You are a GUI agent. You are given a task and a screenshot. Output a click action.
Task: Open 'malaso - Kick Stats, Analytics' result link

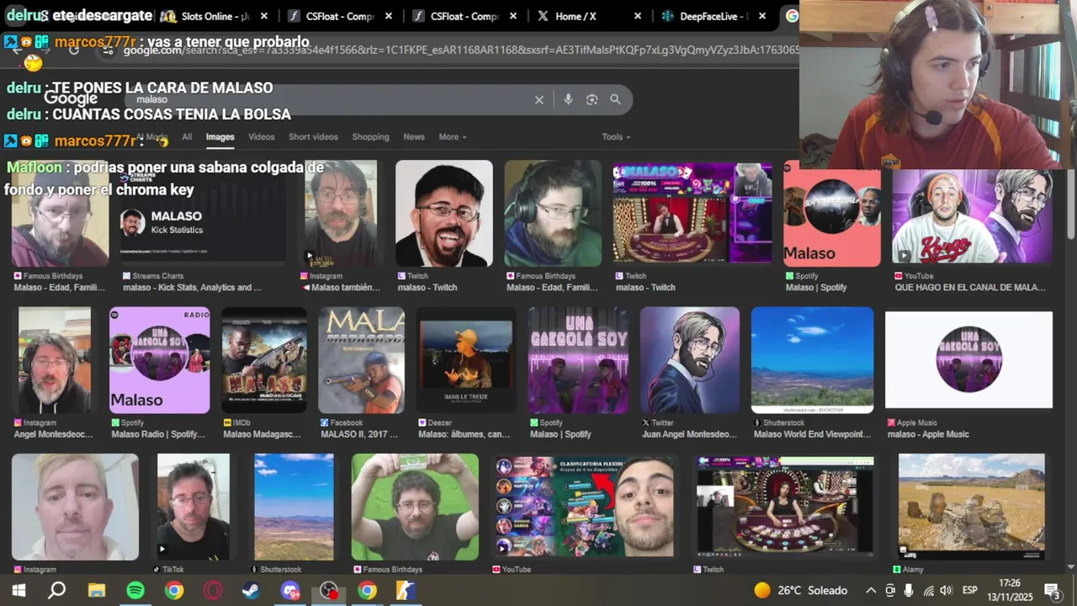pos(192,288)
